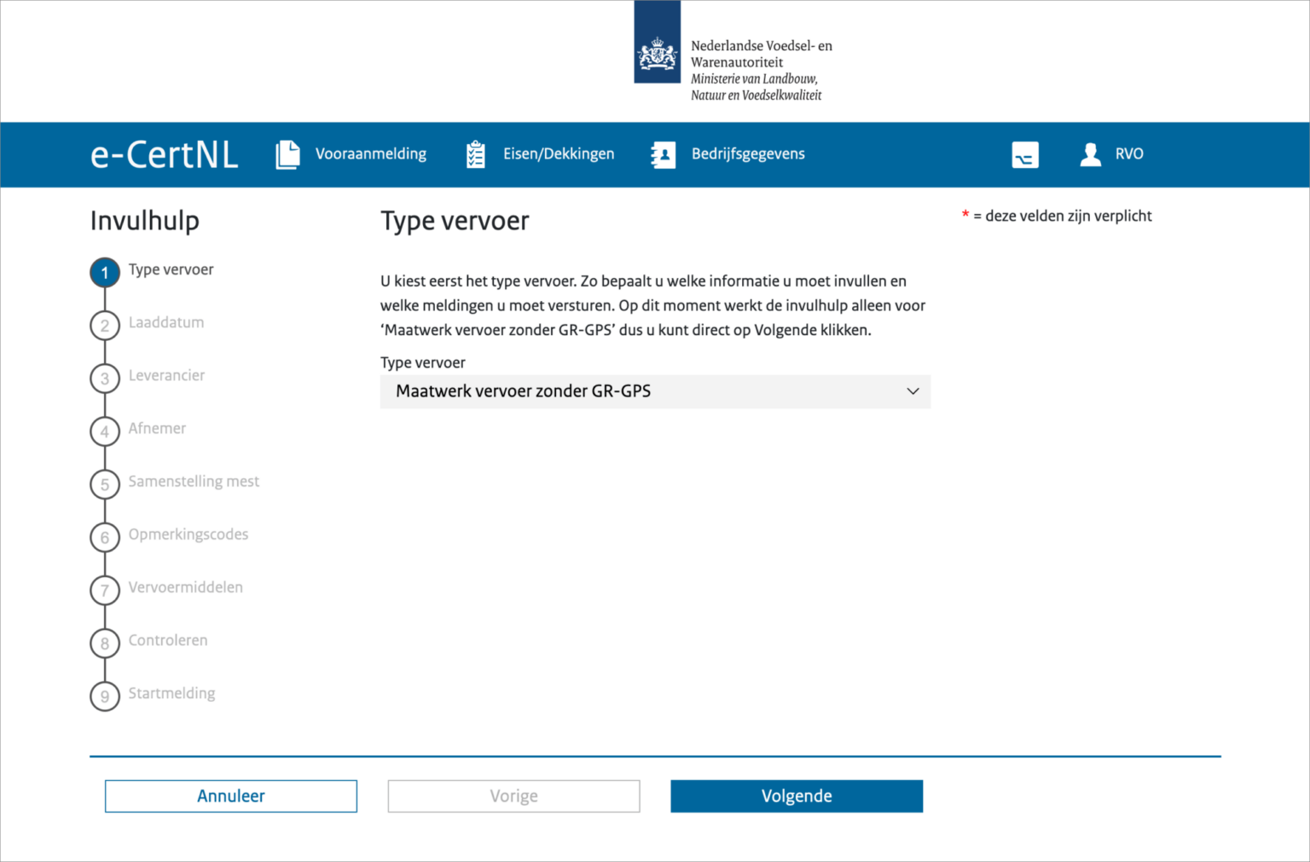Click Annuleer to cancel the wizard
The width and height of the screenshot is (1310, 862).
coord(230,795)
